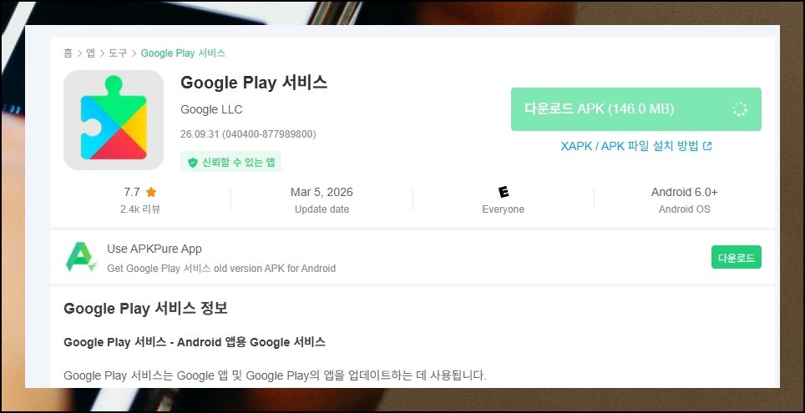
Task: Click the Update date label
Action: pos(321,209)
